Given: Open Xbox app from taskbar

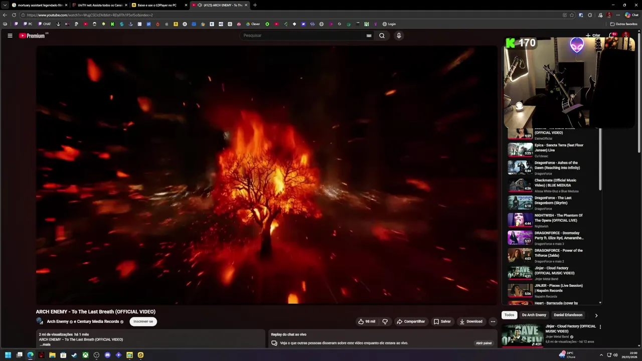Looking at the screenshot, I should pyautogui.click(x=85, y=355).
